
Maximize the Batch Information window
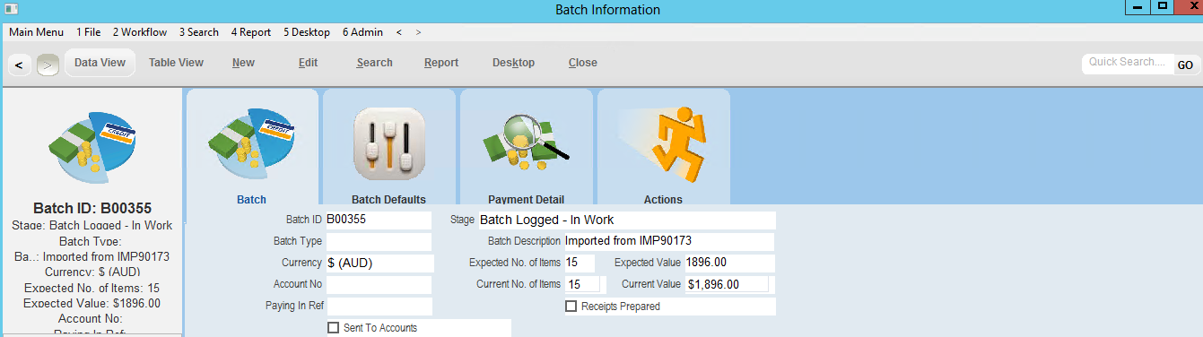pos(1163,6)
